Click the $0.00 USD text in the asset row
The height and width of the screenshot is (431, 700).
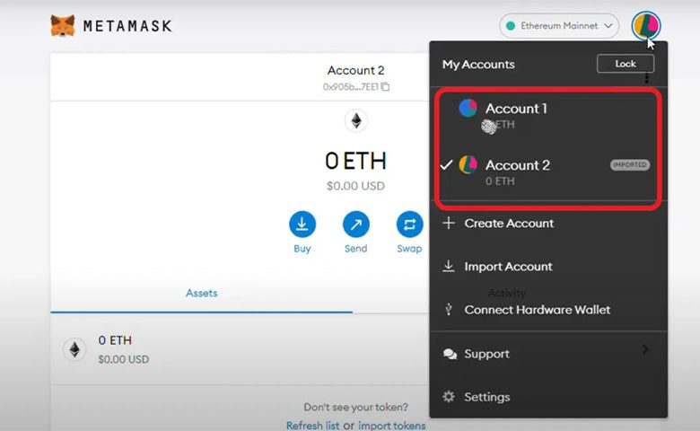(x=124, y=359)
